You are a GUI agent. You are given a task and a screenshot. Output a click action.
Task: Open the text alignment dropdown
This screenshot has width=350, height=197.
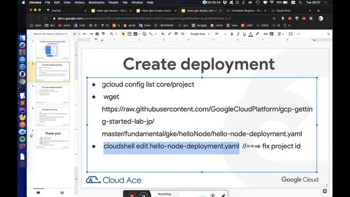click(281, 34)
